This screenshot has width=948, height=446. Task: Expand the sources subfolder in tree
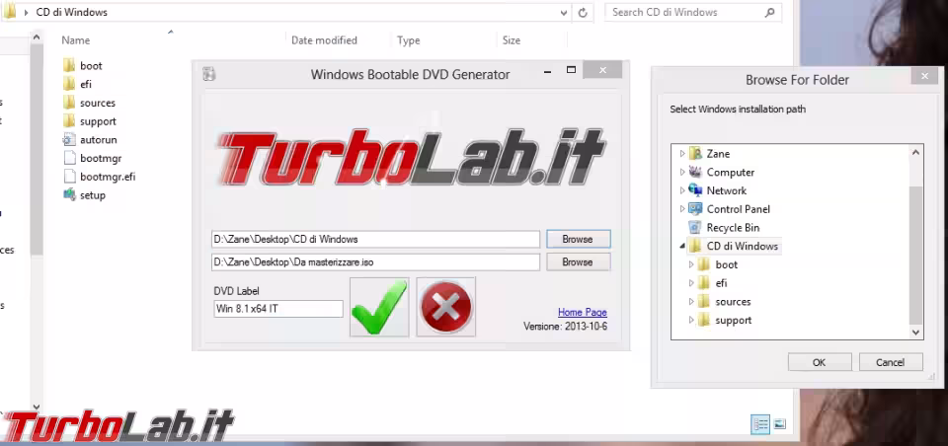[691, 302]
